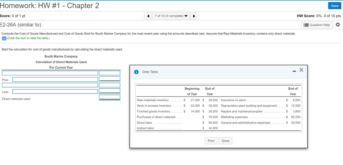
Task: Select the 'Direct materials used' amount field
Action: 110,98
